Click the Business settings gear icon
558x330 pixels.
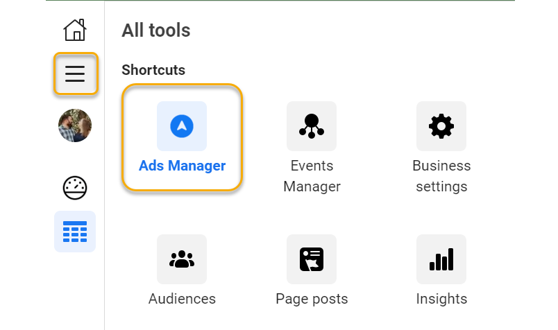click(x=441, y=126)
